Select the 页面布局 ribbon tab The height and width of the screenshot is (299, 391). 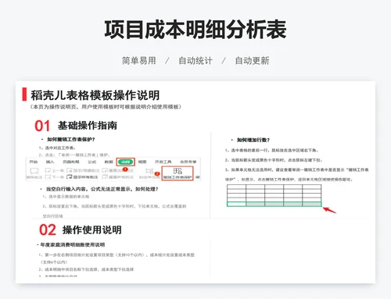coord(70,162)
